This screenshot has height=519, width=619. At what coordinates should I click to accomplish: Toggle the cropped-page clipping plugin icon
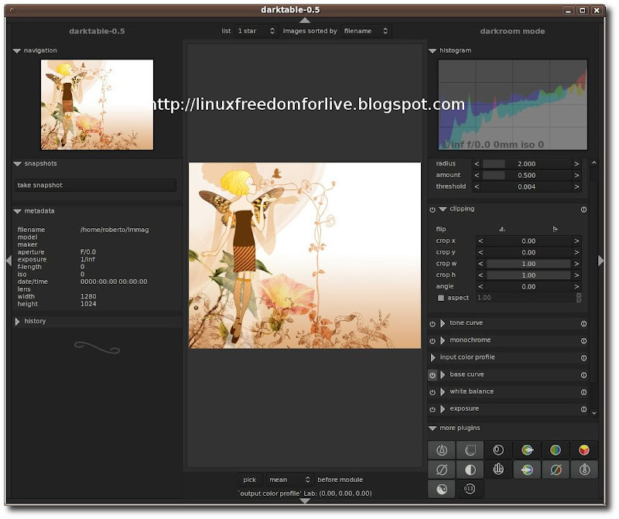click(470, 450)
